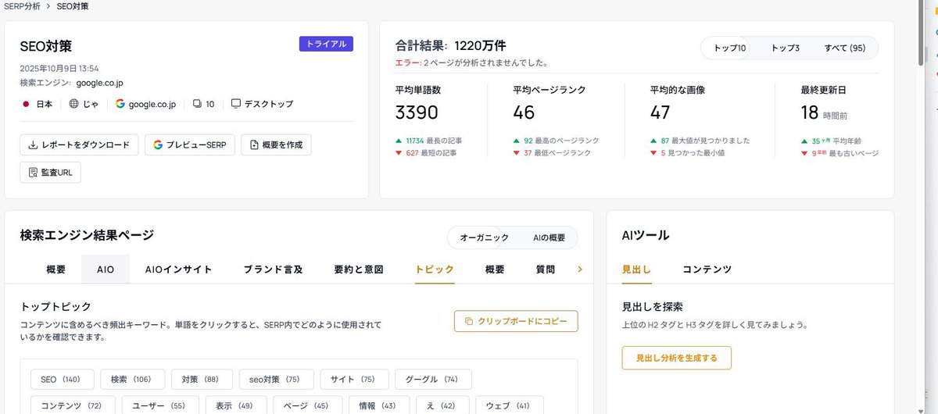Screen dimensions: 938x414
Task: Expand more tabs with the right chevron
Action: tap(580, 269)
